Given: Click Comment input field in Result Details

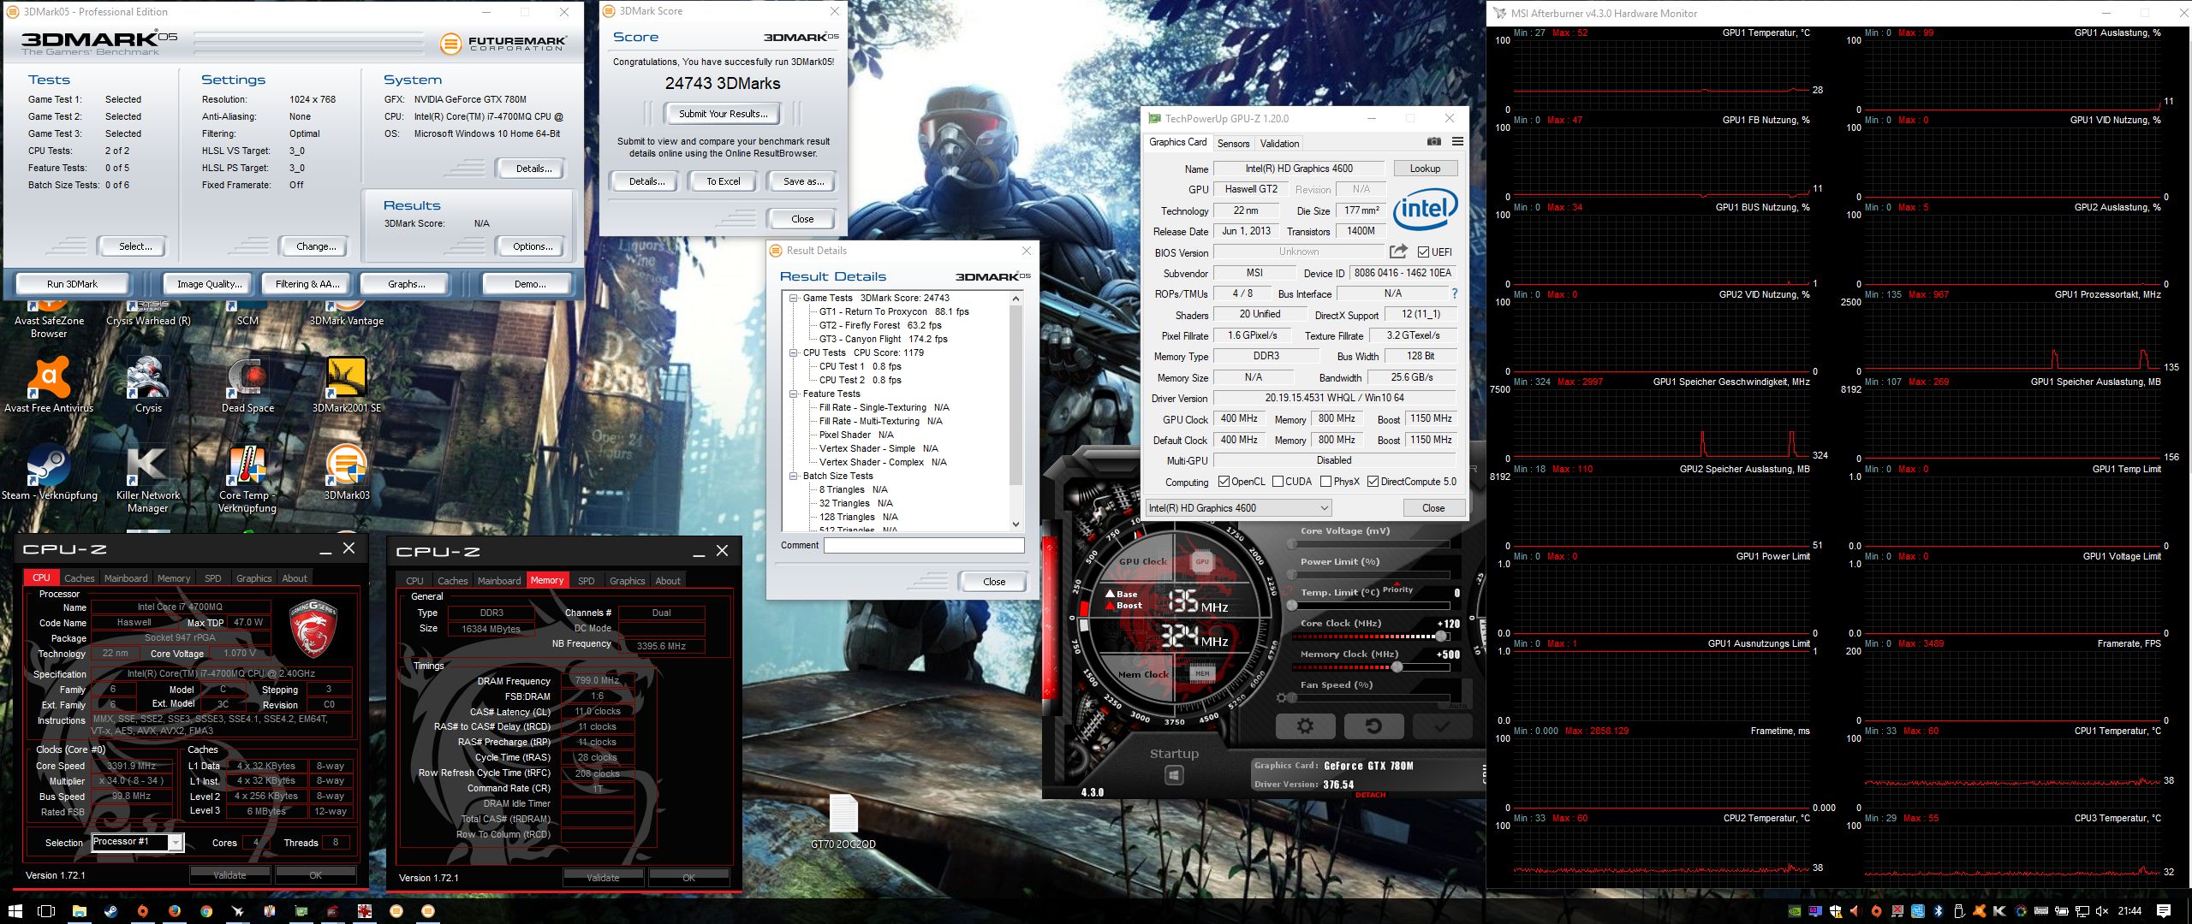Looking at the screenshot, I should (924, 545).
